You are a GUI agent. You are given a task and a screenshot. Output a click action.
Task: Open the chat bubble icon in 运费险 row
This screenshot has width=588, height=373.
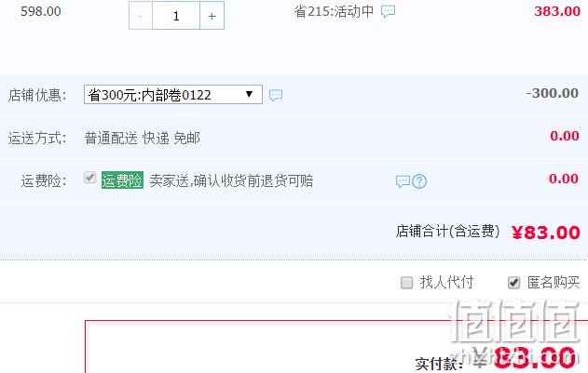click(403, 181)
